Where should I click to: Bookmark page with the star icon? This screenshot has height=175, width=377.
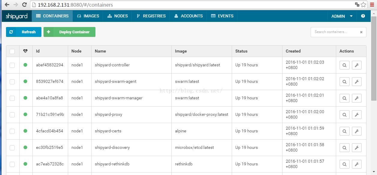tap(363, 5)
